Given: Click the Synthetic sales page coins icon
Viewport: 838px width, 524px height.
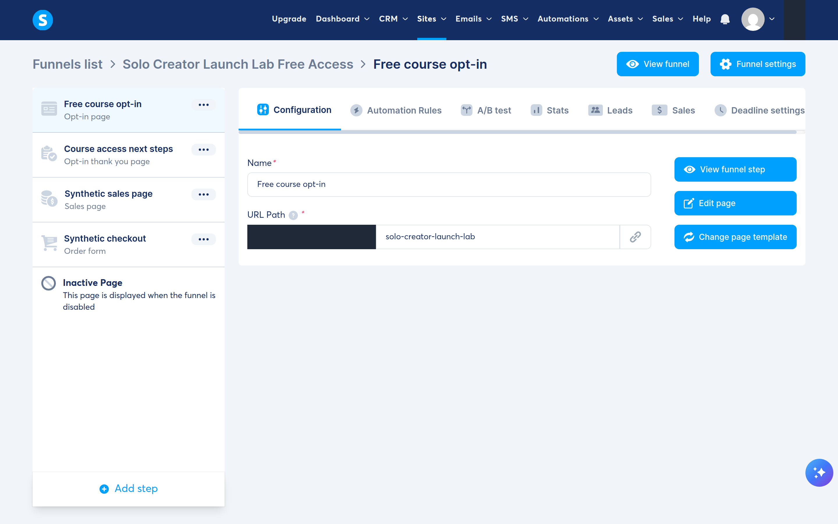Looking at the screenshot, I should (x=49, y=198).
